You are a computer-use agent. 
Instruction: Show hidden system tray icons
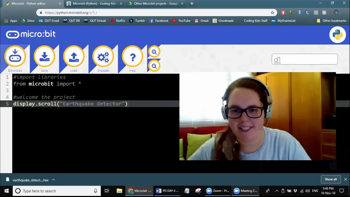(x=277, y=191)
